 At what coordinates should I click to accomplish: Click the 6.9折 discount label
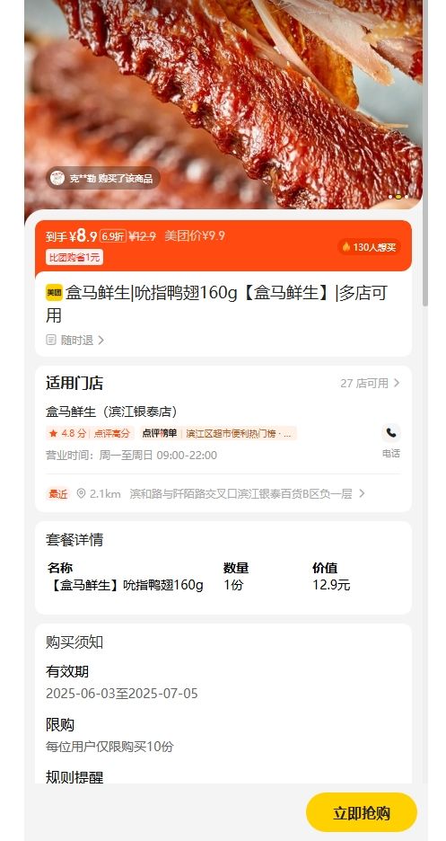click(x=113, y=236)
